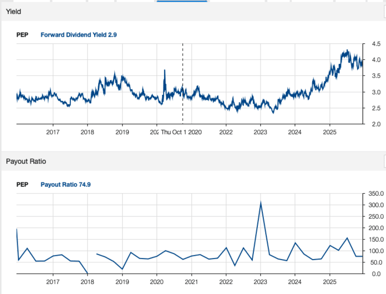Screen dimensions: 386x294
Task: Click the 4.5 value on Yield y-axis
Action: [x=375, y=44]
